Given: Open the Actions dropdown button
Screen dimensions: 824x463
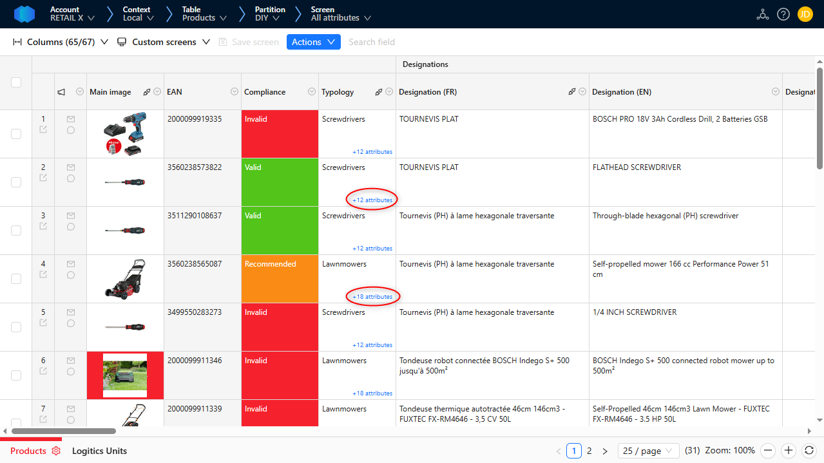Looking at the screenshot, I should point(313,42).
